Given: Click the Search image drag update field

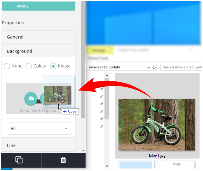Looking at the screenshot, I should coord(181,67).
